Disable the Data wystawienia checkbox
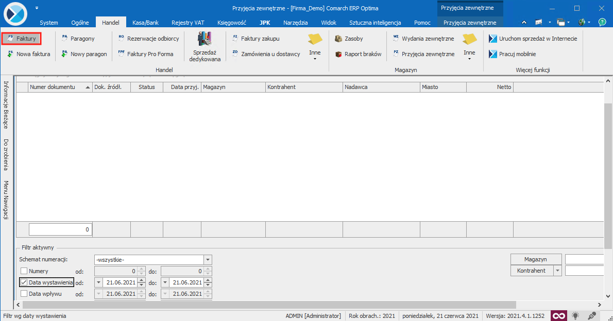Image resolution: width=613 pixels, height=321 pixels. [23, 282]
